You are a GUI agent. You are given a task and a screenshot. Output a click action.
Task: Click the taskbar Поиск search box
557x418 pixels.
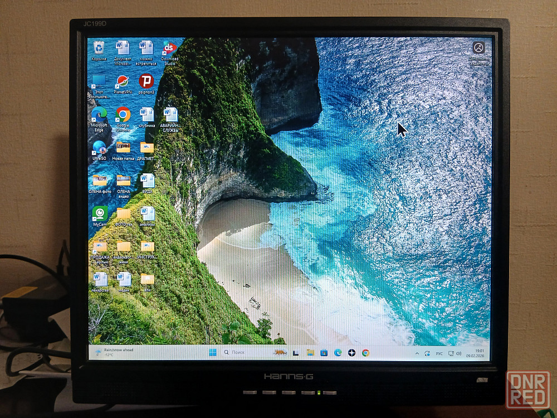[245, 352]
